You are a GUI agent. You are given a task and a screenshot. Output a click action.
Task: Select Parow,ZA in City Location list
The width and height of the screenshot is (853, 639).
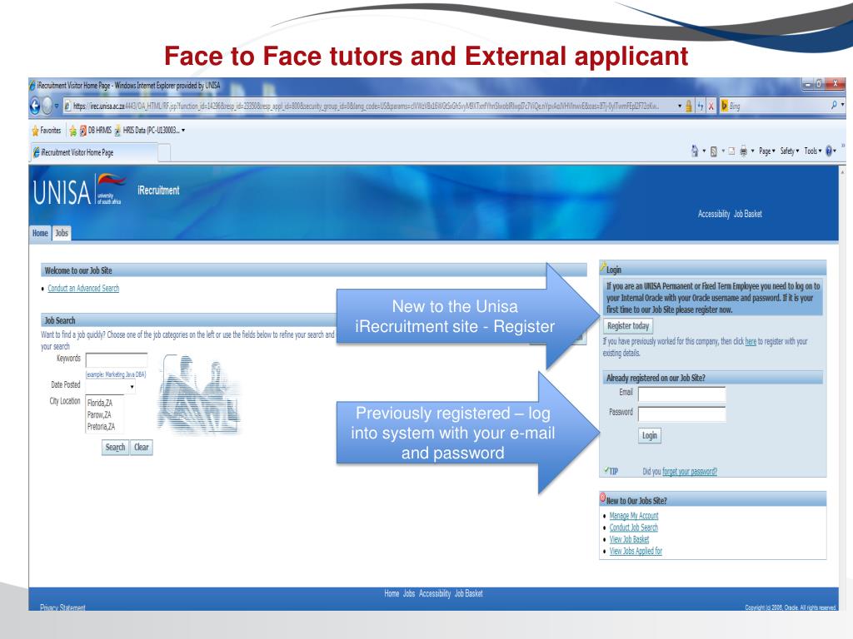point(99,415)
